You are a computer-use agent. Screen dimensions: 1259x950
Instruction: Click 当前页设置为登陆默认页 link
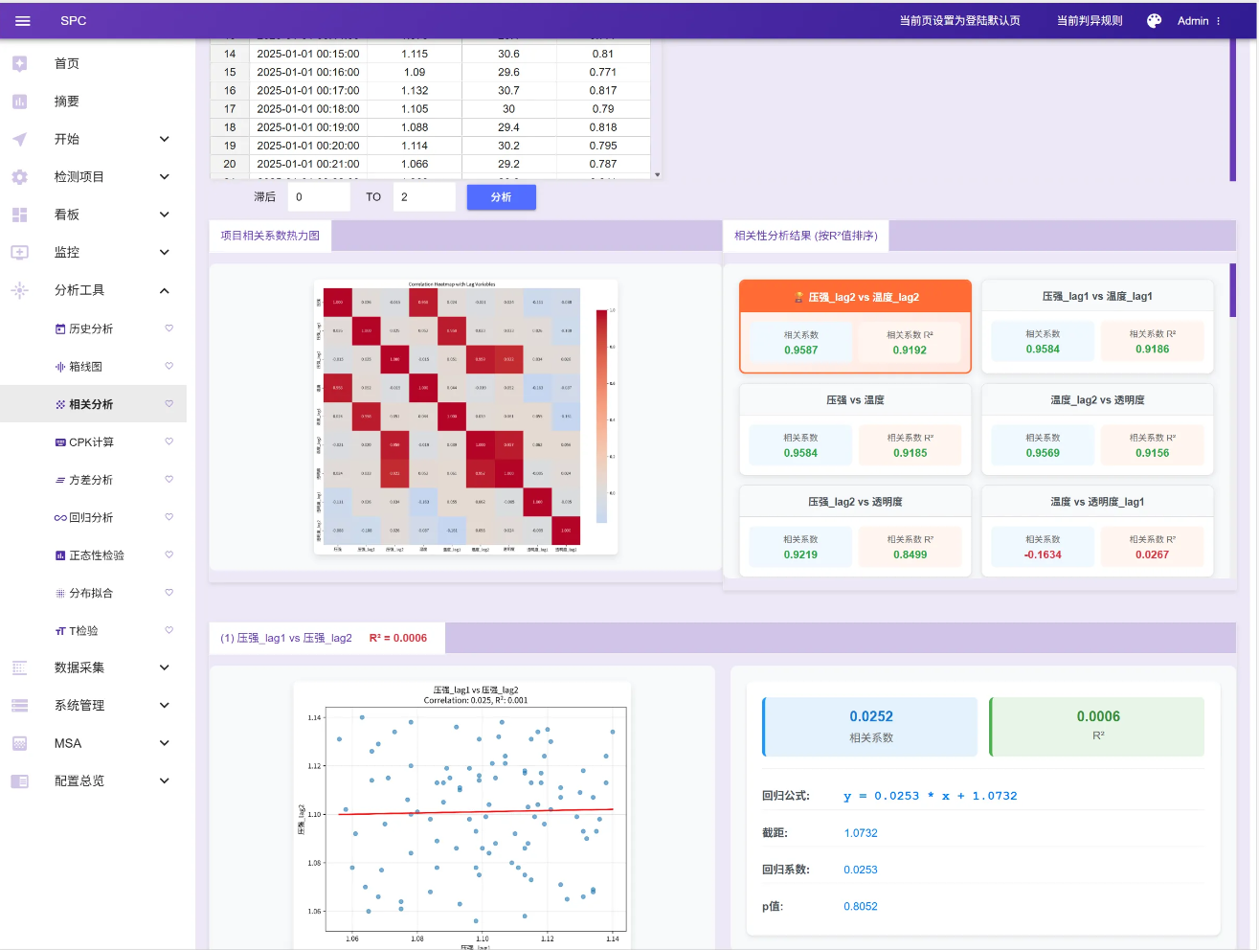(x=959, y=20)
